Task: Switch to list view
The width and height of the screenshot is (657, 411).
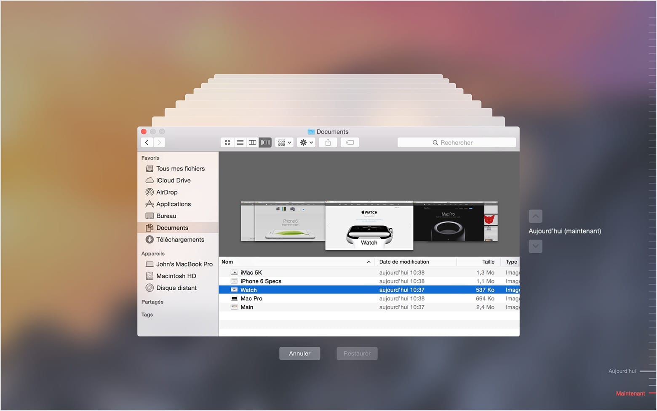Action: click(240, 142)
